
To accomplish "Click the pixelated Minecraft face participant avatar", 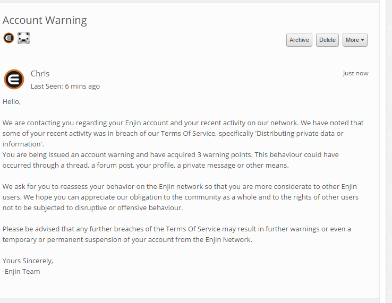I will [23, 38].
